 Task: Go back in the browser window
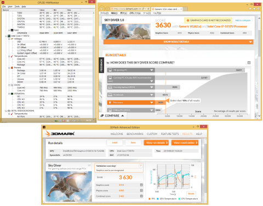click(102, 9)
